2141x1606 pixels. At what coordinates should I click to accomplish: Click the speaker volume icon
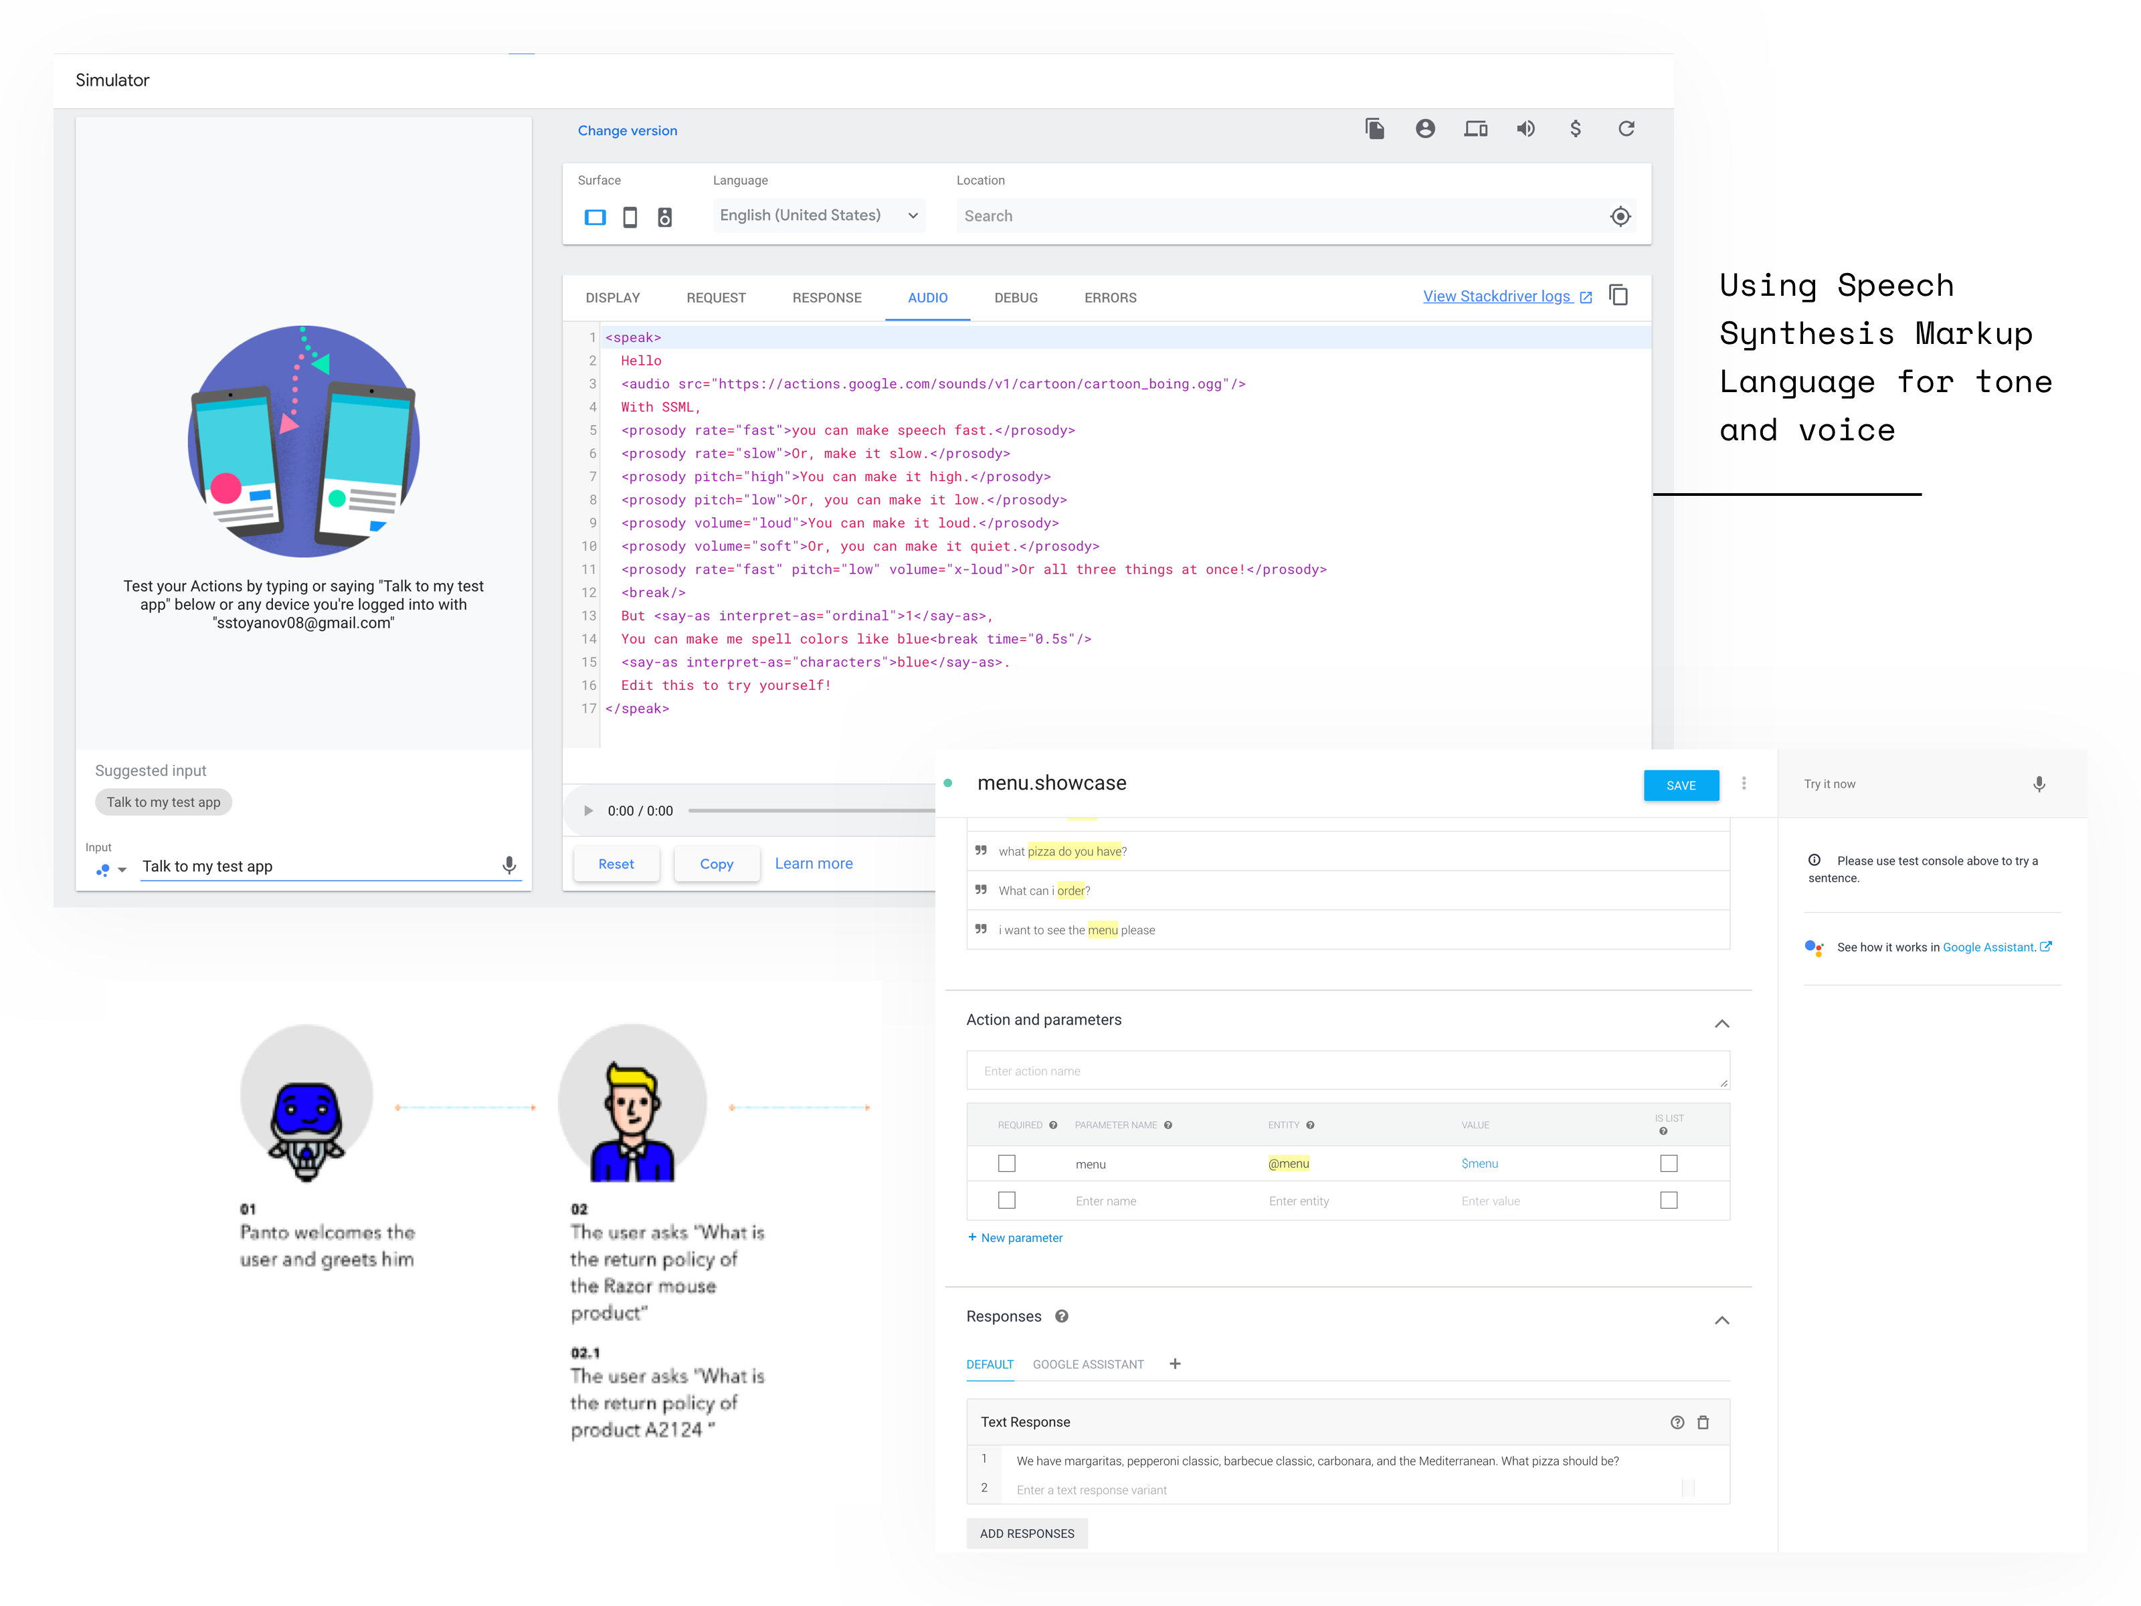[1525, 128]
